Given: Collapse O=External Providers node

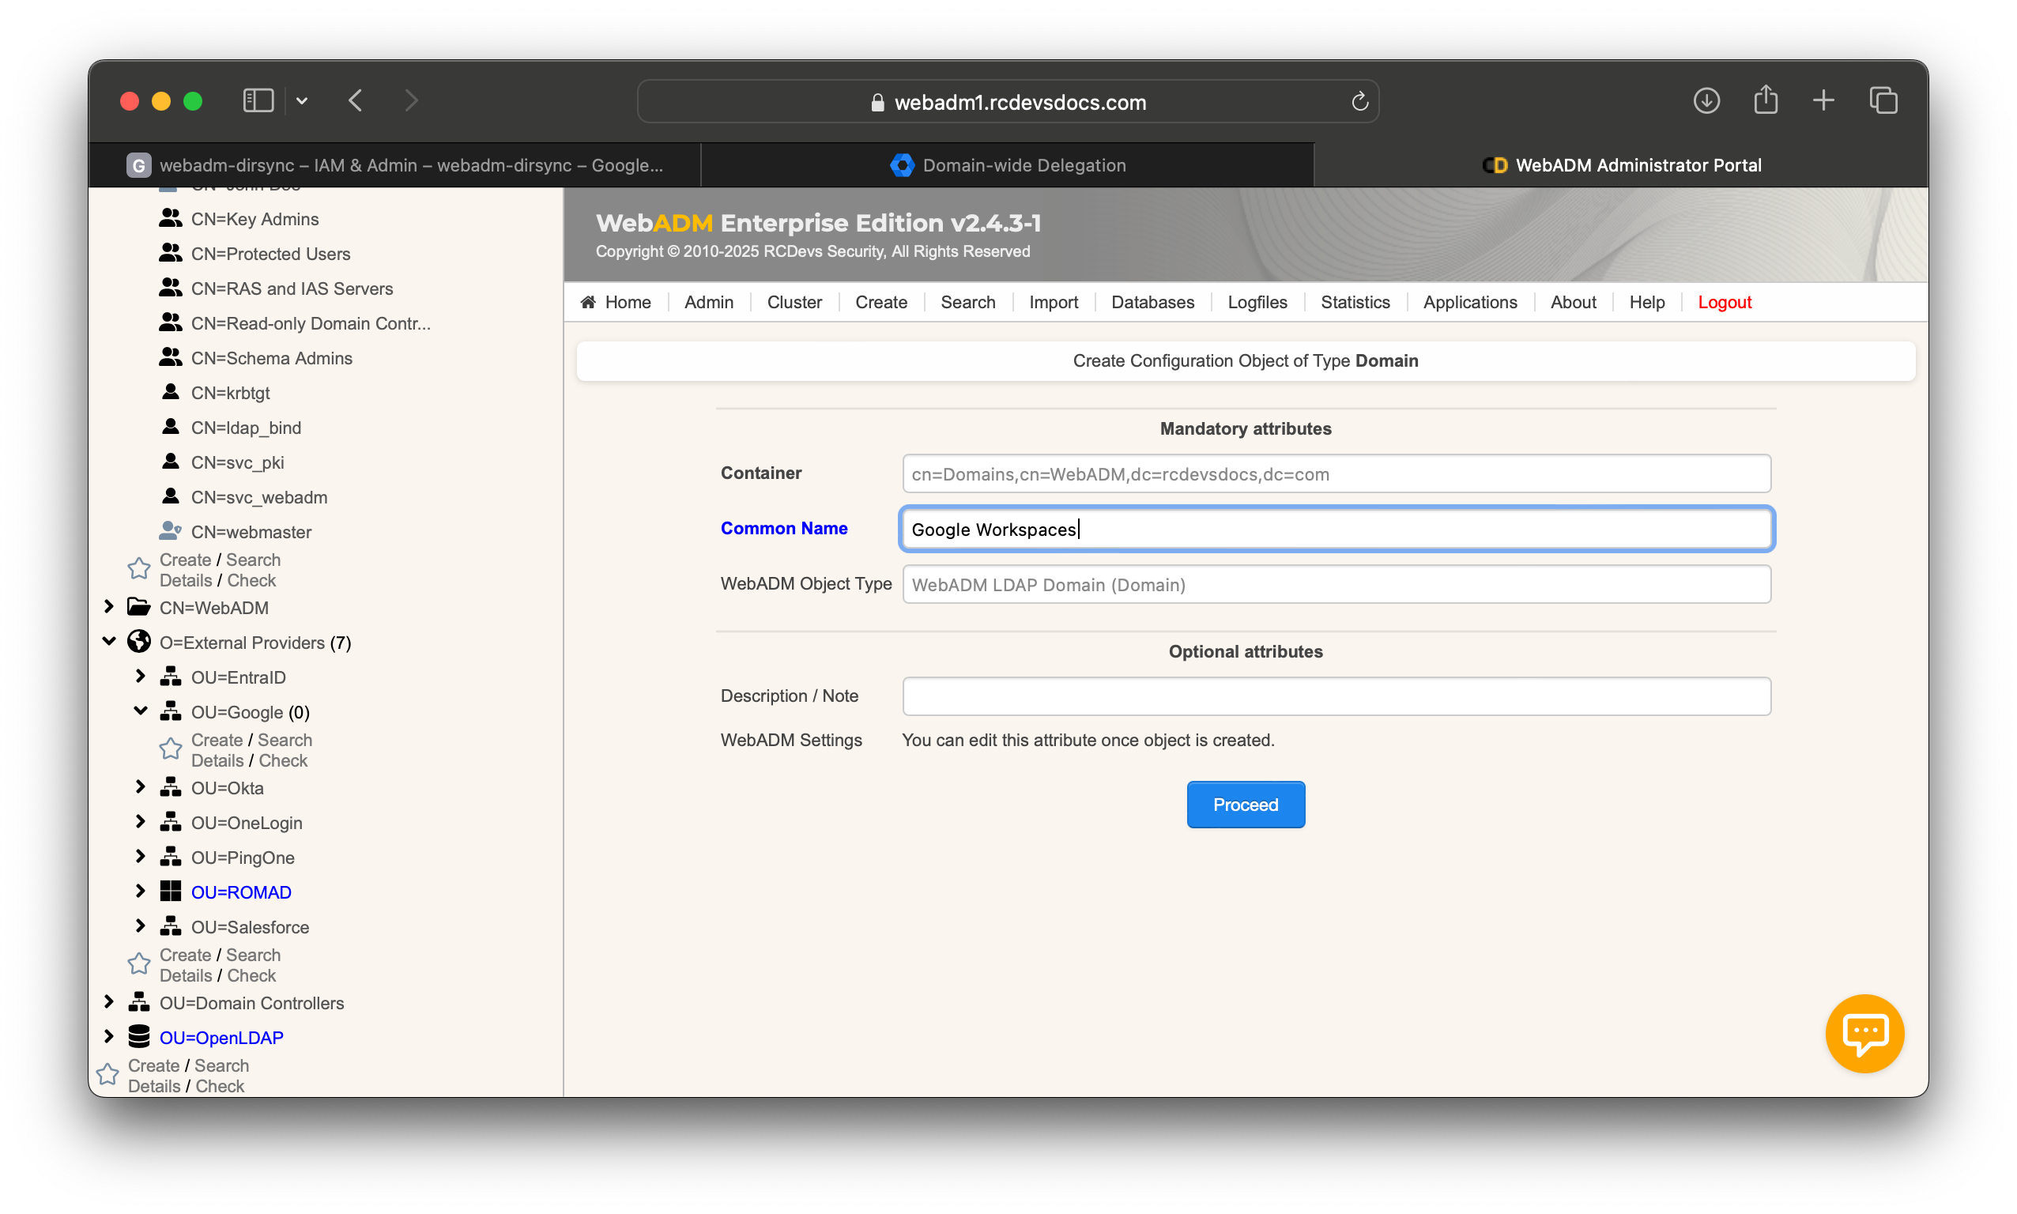Looking at the screenshot, I should coord(109,641).
